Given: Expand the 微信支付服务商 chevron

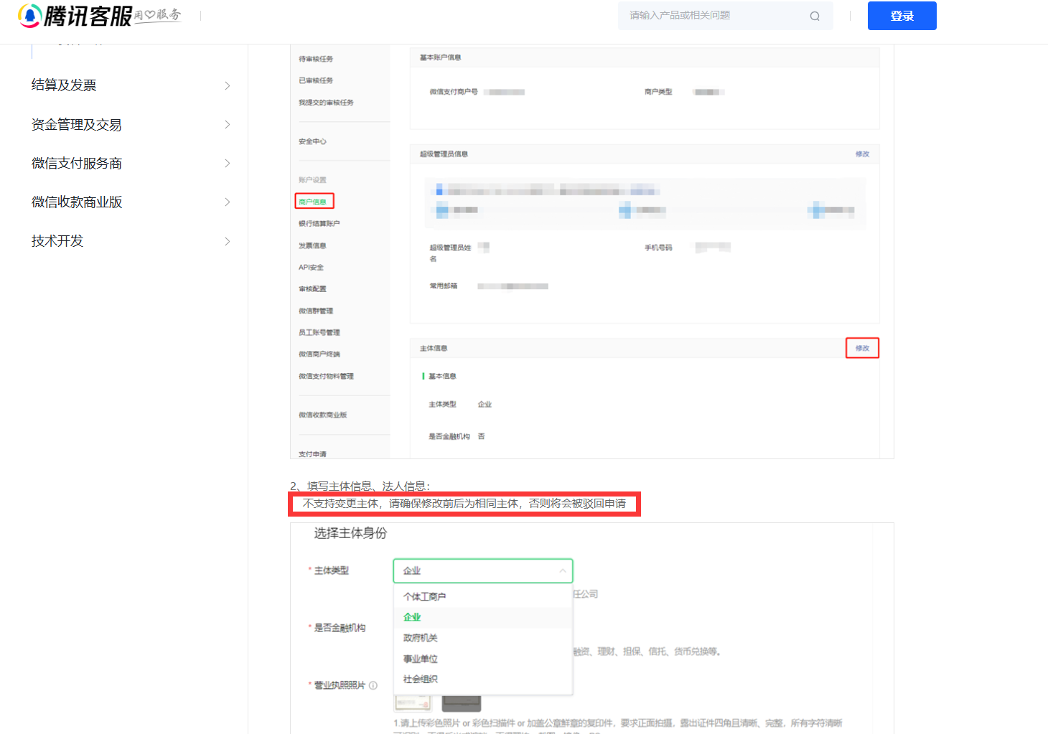Looking at the screenshot, I should 228,164.
